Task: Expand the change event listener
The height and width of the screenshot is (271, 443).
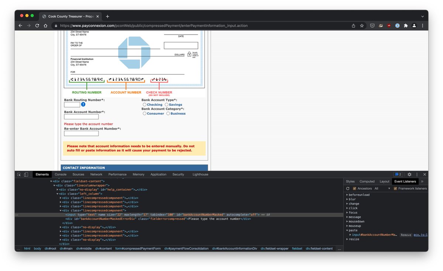Action: (347, 204)
